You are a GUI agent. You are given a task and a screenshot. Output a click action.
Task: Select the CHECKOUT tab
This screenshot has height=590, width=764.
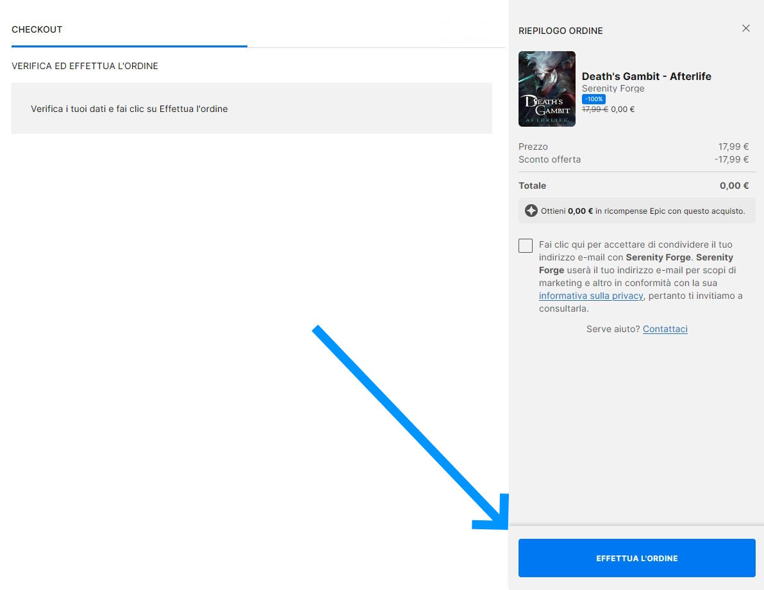tap(37, 29)
